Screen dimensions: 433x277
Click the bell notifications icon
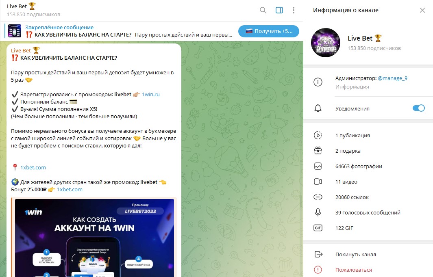click(318, 108)
